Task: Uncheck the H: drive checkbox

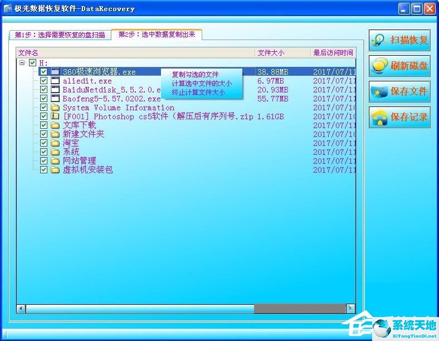Action: point(32,62)
